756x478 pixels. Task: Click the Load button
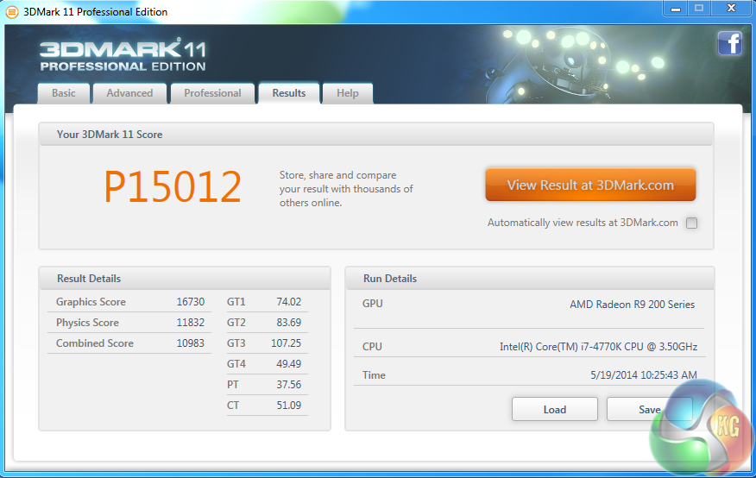(554, 409)
